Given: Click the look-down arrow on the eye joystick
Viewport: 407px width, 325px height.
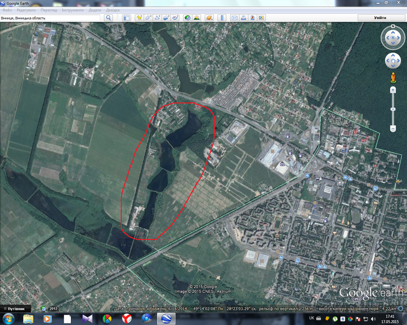Looking at the screenshot, I should tap(392, 44).
